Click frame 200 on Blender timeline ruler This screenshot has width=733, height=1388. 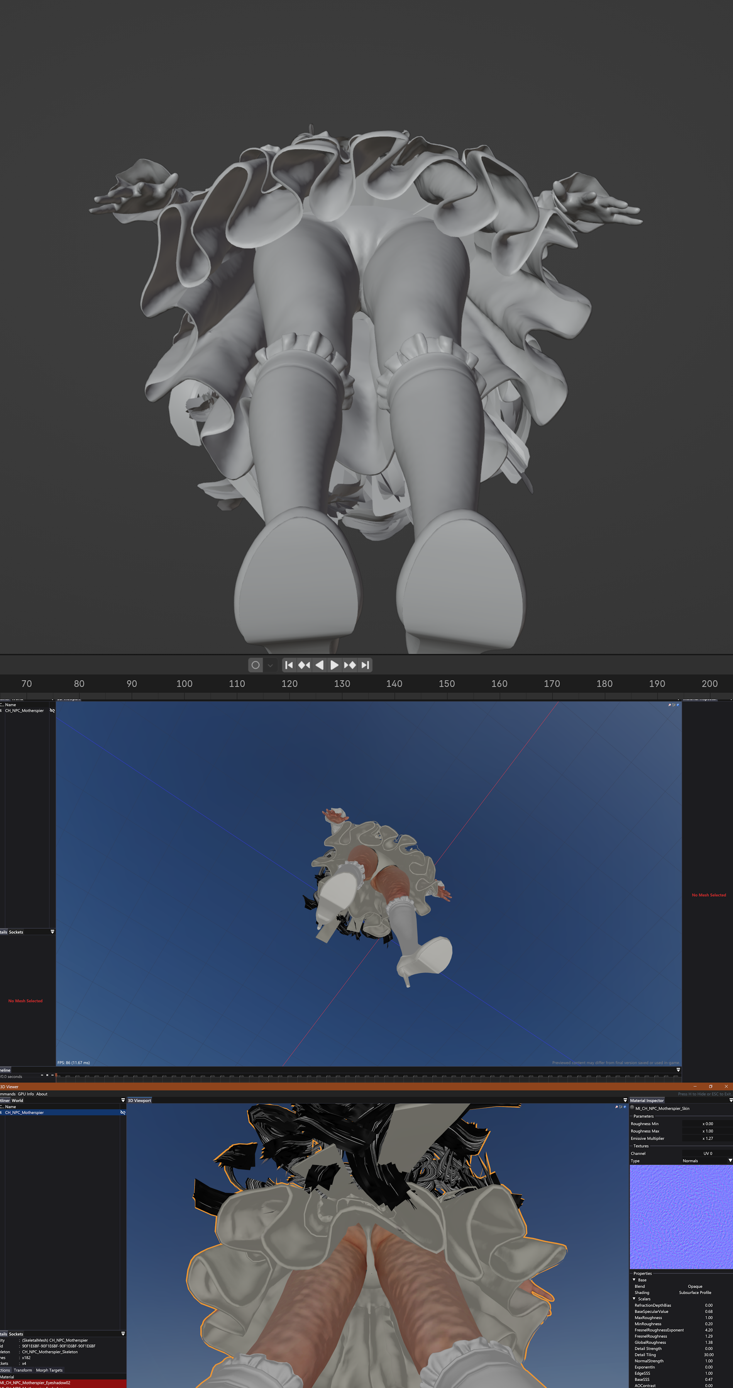pos(709,683)
